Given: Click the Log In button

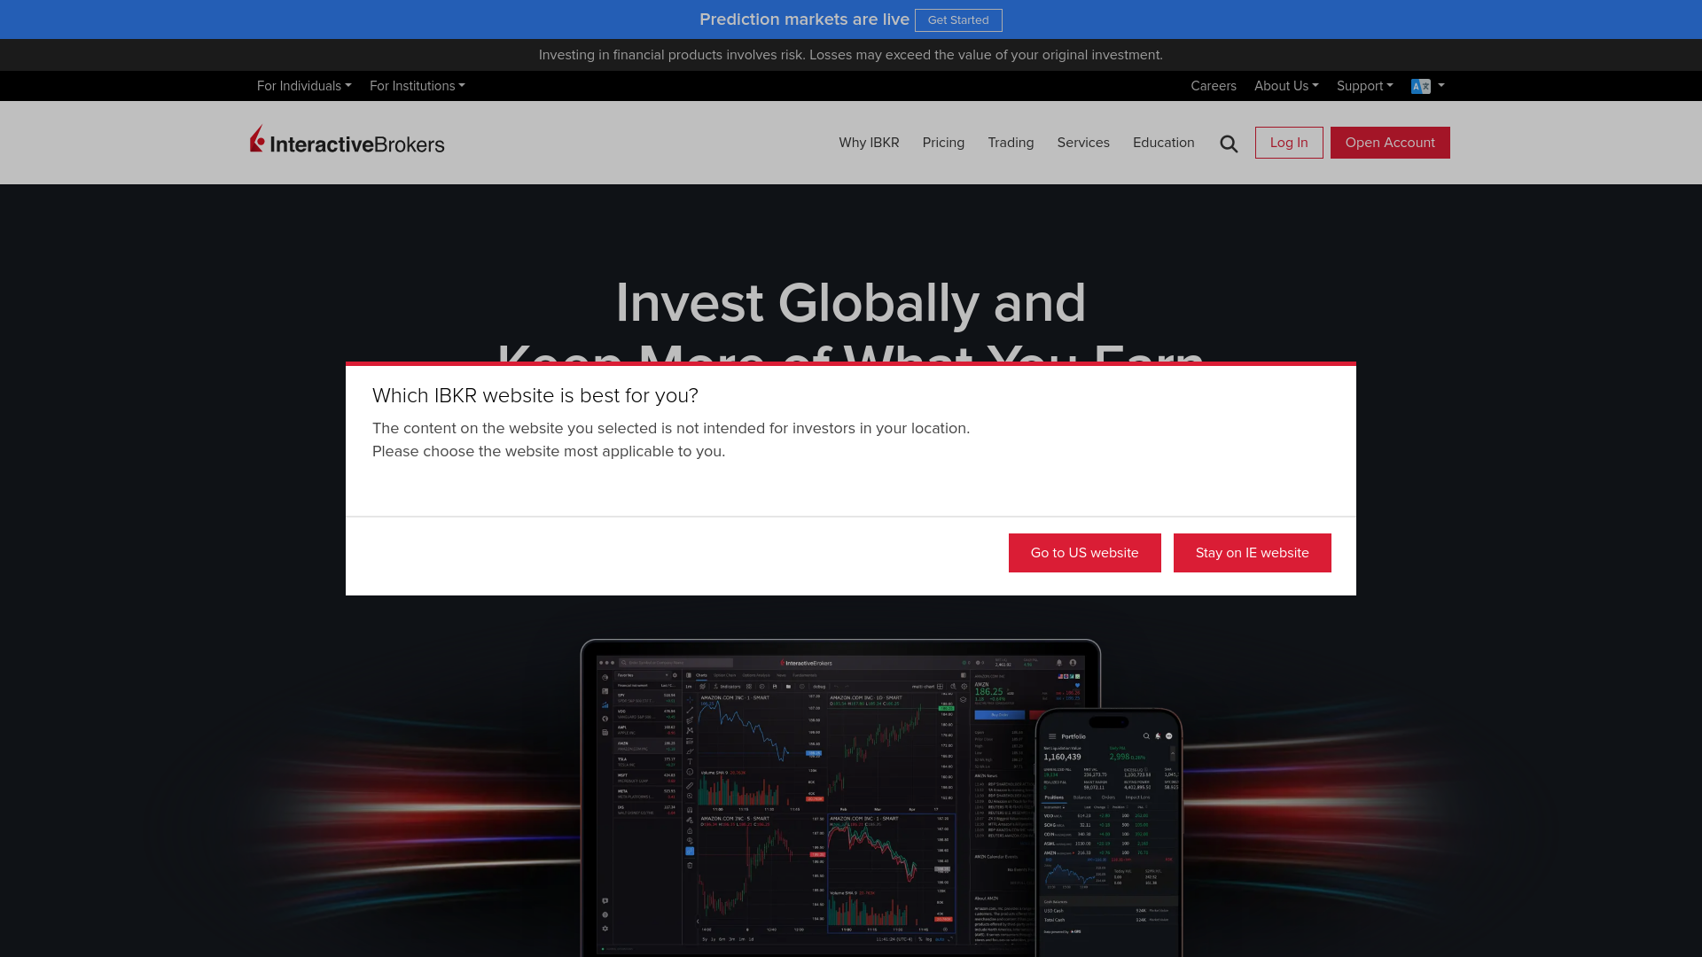Looking at the screenshot, I should click(x=1289, y=143).
